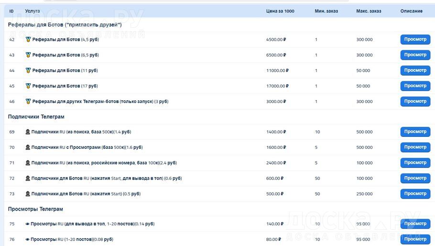Click Подписчики для Ботов для вывода в топ name
Screen dimensions: 435x246
coord(107,179)
